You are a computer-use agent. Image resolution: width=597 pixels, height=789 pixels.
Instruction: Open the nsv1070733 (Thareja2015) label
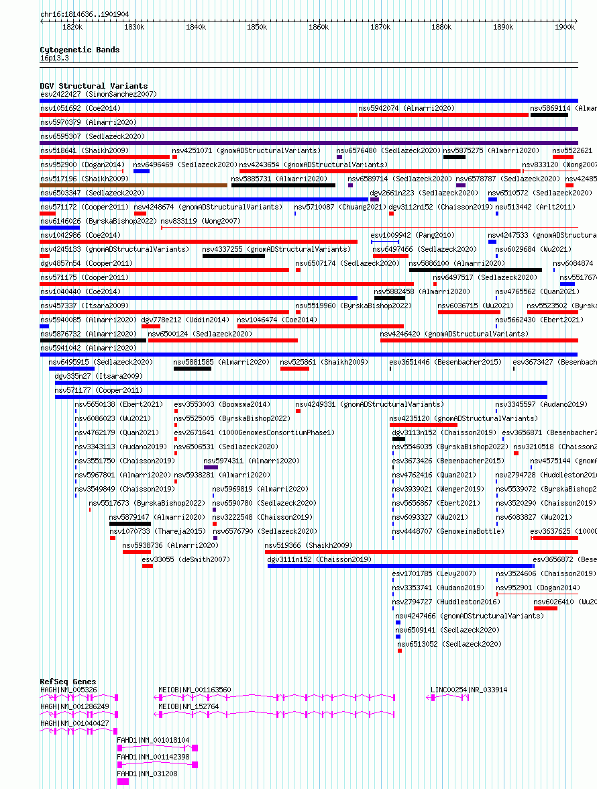pyautogui.click(x=158, y=531)
